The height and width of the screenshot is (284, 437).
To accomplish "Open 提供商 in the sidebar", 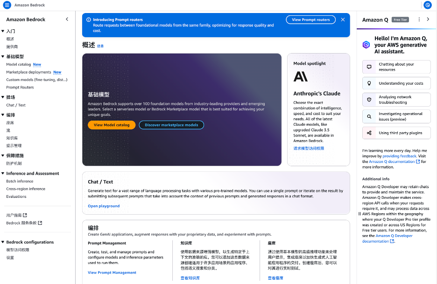I will 12,47.
